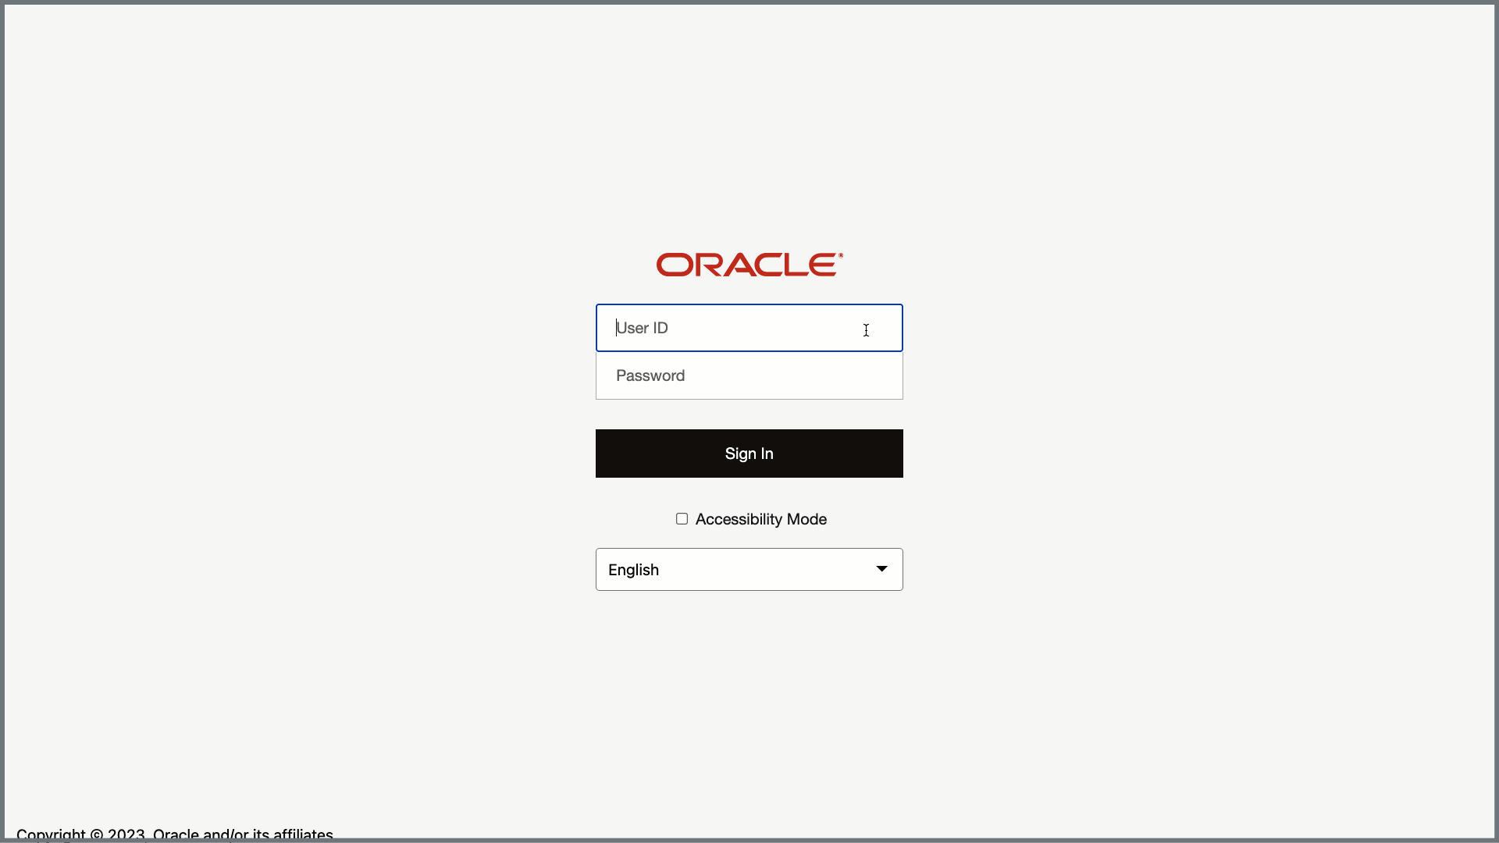The image size is (1499, 843).
Task: Click the Sign In label text
Action: tap(749, 454)
